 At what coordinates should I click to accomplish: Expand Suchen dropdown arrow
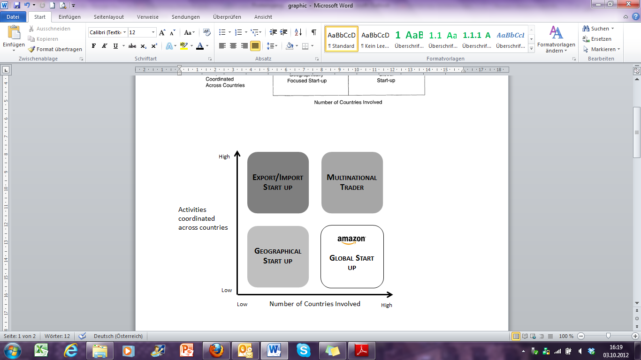pyautogui.click(x=612, y=29)
